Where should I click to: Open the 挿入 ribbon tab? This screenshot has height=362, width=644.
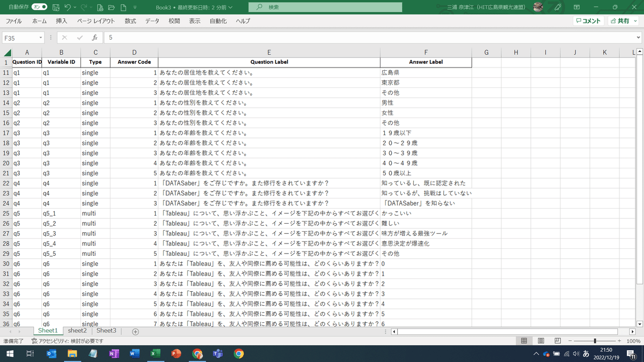coord(62,21)
